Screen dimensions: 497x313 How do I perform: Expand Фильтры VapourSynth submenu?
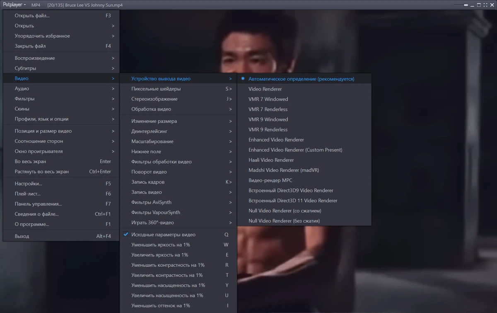[x=178, y=213]
